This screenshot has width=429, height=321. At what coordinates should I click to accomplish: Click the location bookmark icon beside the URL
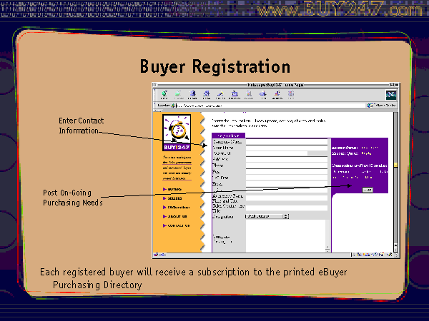coord(173,106)
